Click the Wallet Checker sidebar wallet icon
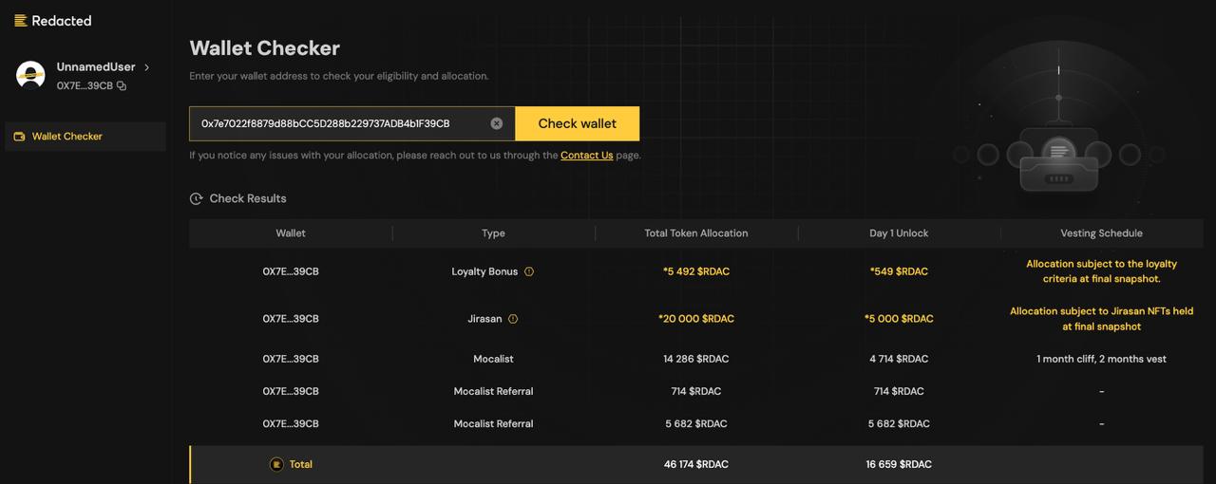The image size is (1216, 484). [x=19, y=137]
